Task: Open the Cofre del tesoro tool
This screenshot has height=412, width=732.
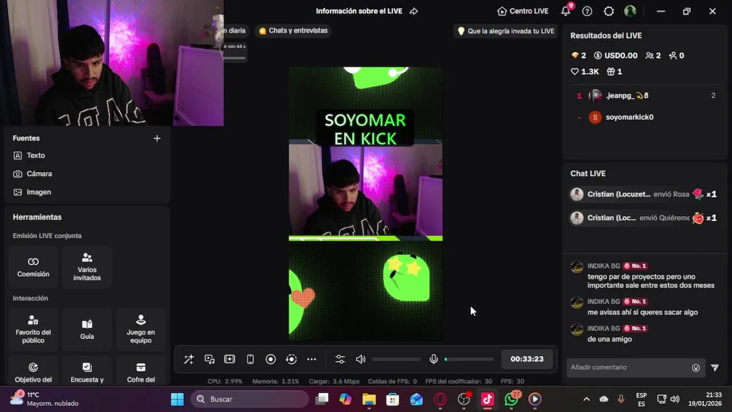Action: tap(141, 372)
